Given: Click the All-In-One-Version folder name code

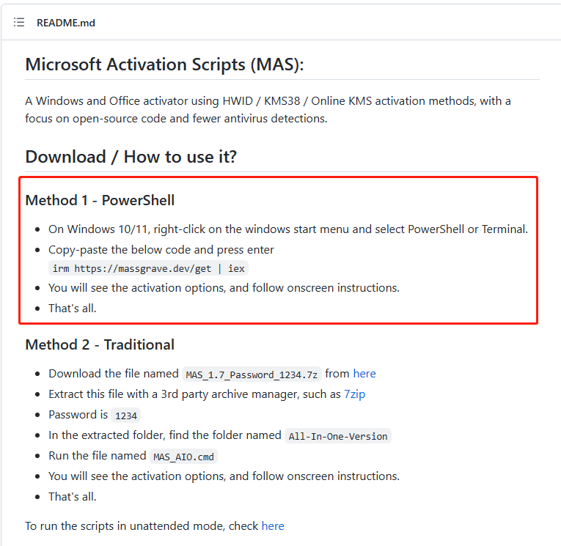Looking at the screenshot, I should (x=338, y=436).
